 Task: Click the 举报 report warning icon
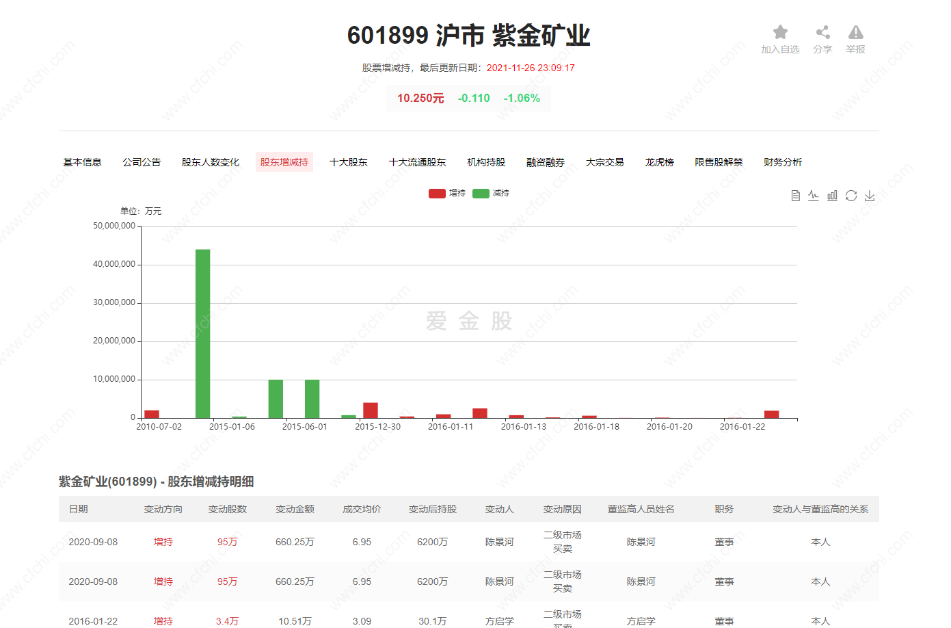point(855,32)
